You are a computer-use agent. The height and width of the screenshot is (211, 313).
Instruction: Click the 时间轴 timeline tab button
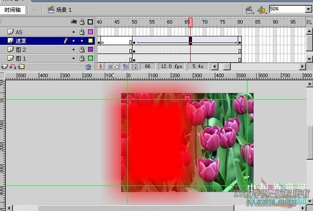pos(13,9)
